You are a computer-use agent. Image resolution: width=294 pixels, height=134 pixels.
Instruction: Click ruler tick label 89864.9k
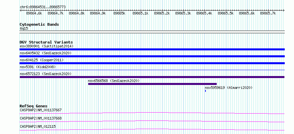(98, 13)
